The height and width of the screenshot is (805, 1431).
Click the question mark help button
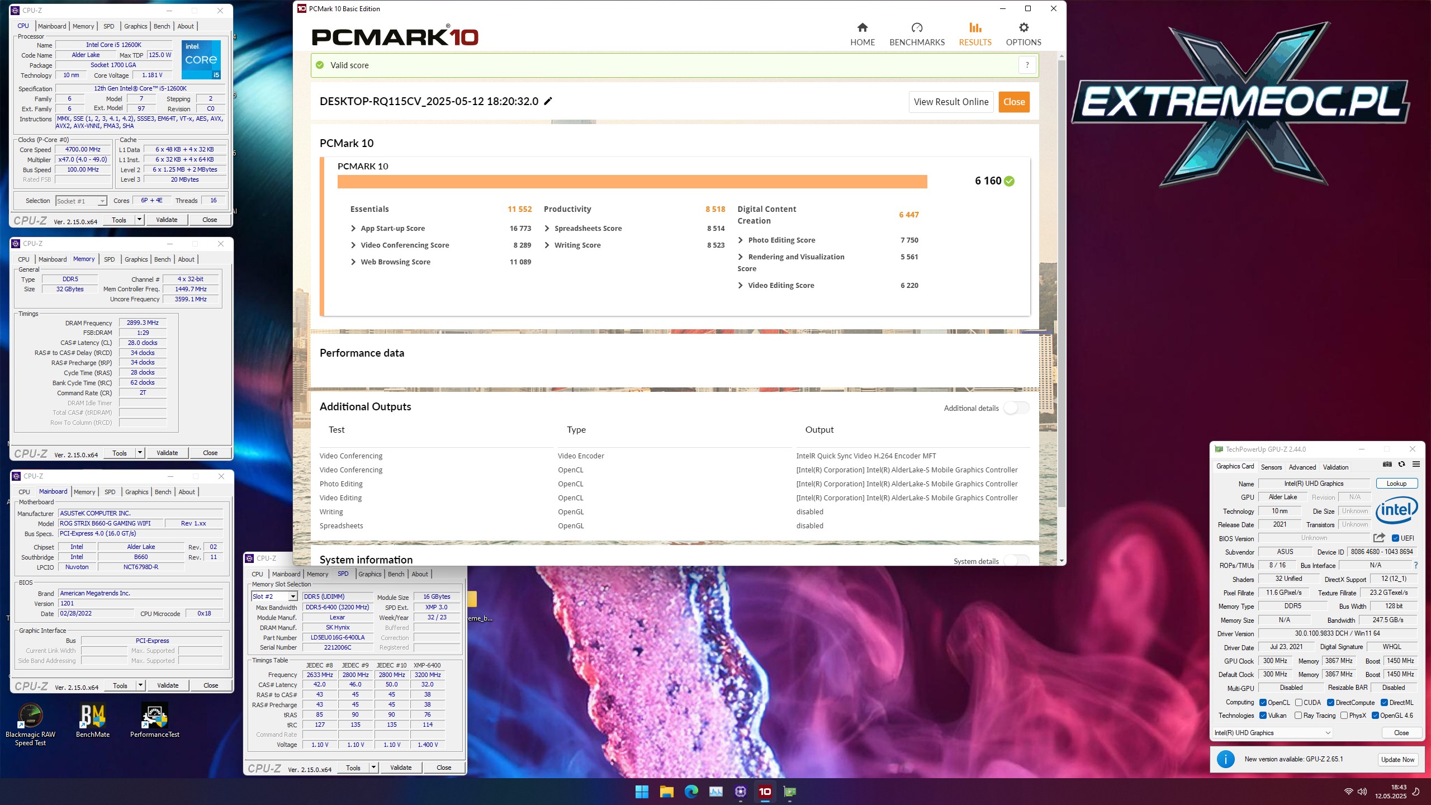[1027, 65]
